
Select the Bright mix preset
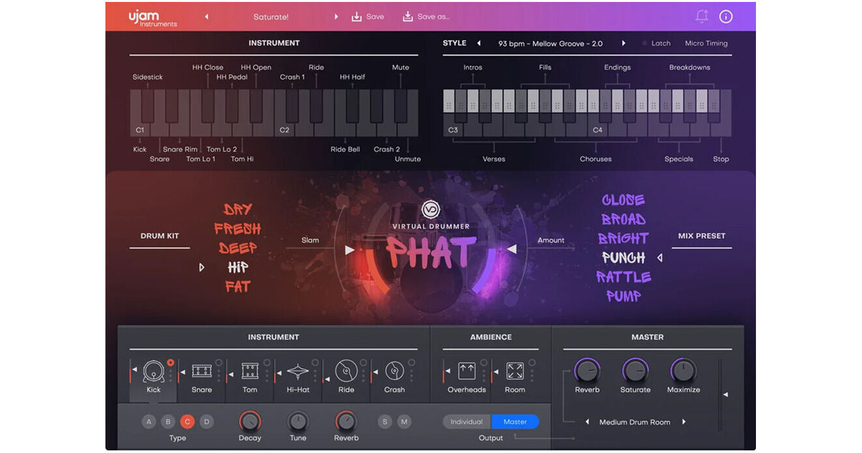click(x=623, y=238)
